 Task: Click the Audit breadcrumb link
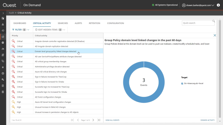tap(11, 13)
